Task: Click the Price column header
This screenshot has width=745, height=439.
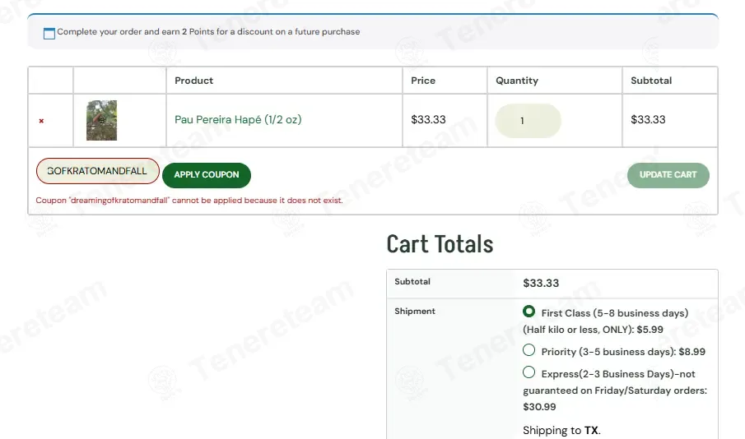Action: click(x=423, y=81)
